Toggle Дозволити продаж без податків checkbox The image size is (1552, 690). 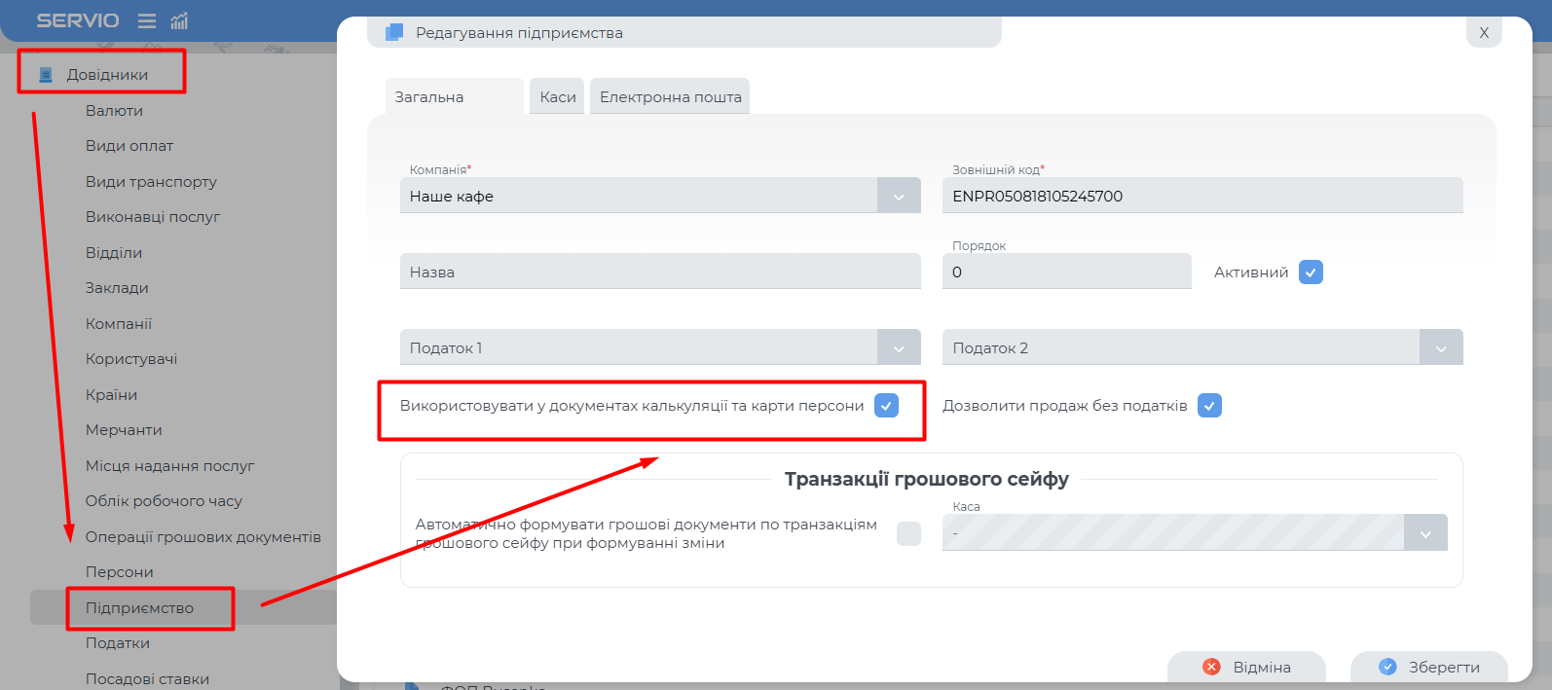click(1209, 406)
